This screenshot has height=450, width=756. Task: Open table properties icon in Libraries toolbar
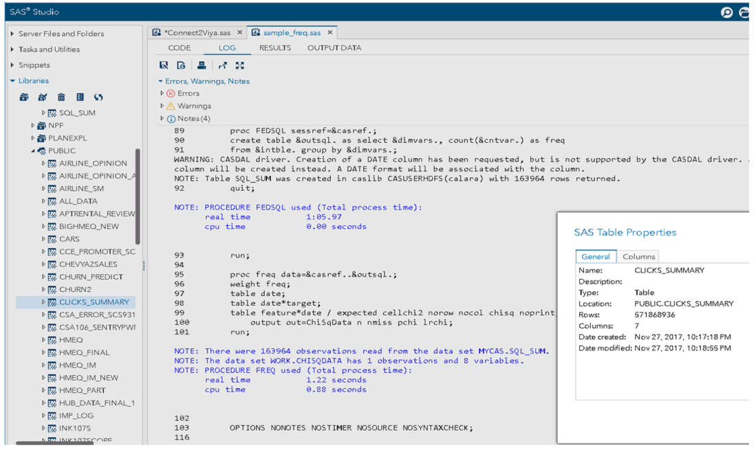80,98
